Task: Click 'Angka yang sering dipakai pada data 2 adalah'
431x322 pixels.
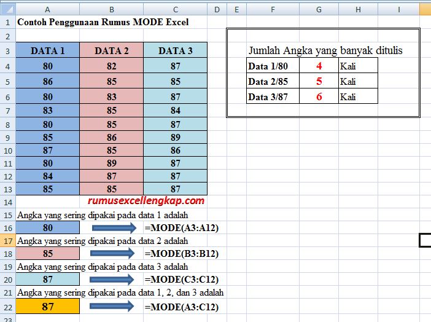Action: [x=103, y=241]
